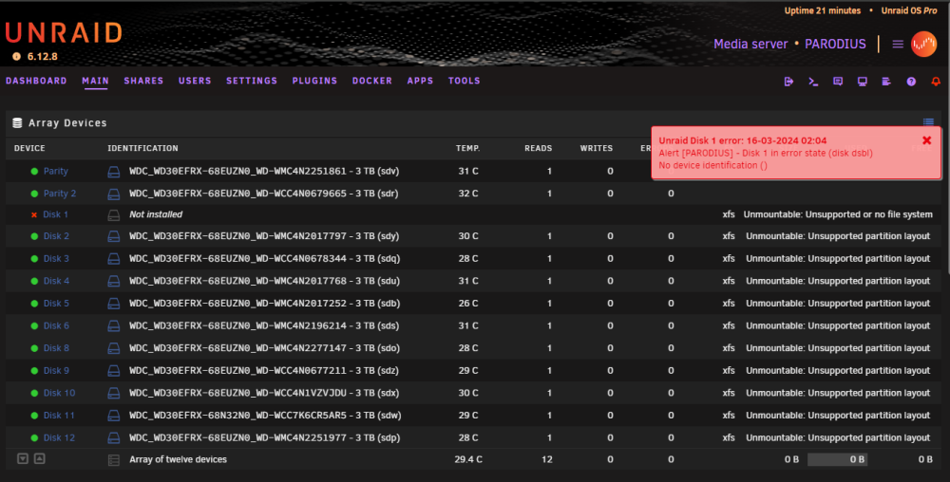
Task: Click the disk icon beside Parity device
Action: [113, 172]
